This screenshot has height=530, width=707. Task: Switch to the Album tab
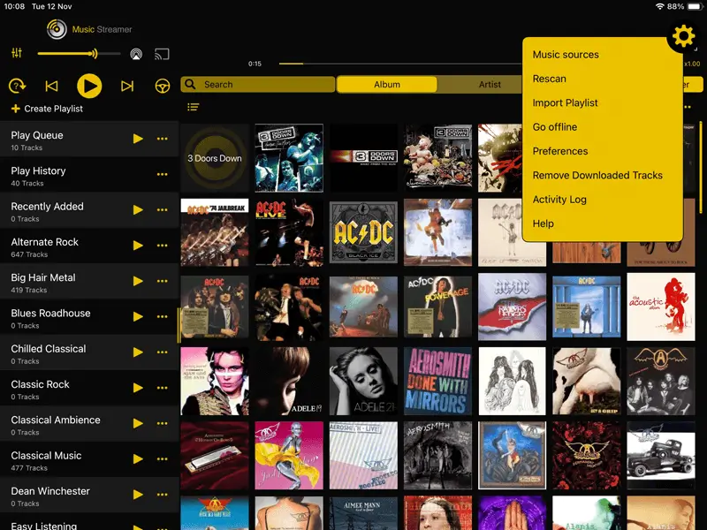(387, 84)
